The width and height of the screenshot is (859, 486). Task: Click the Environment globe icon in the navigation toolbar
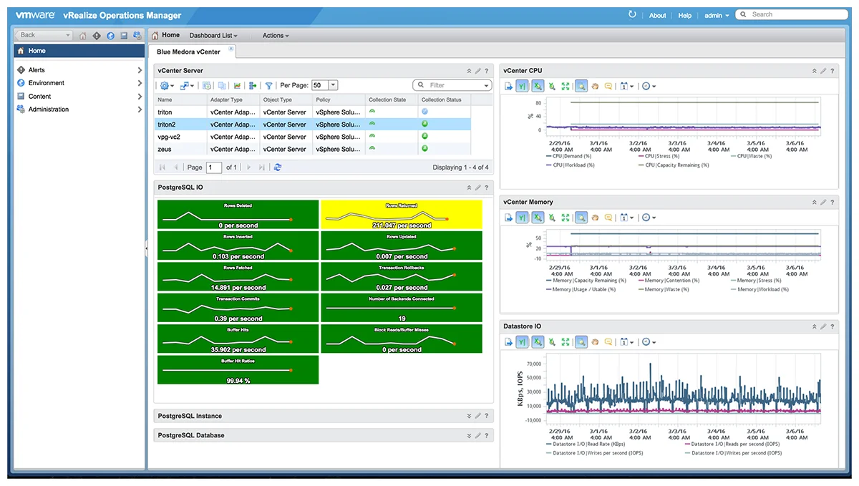(110, 35)
